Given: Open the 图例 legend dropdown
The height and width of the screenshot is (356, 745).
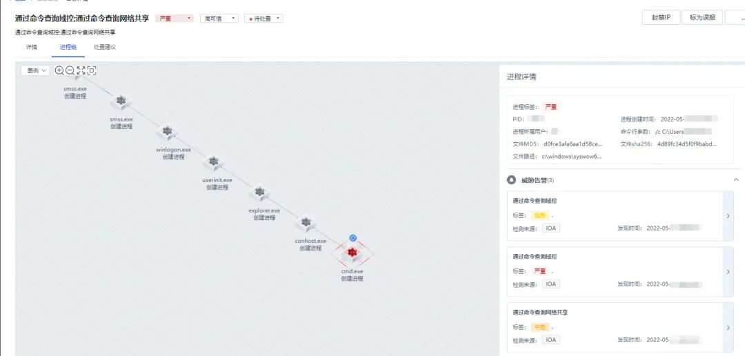Looking at the screenshot, I should point(36,70).
